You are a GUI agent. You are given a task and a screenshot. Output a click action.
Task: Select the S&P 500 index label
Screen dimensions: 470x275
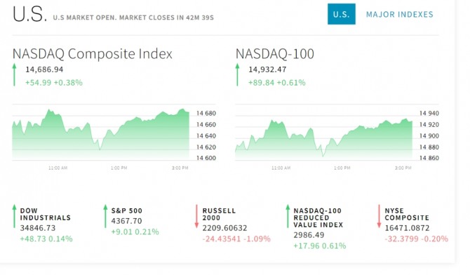point(126,211)
